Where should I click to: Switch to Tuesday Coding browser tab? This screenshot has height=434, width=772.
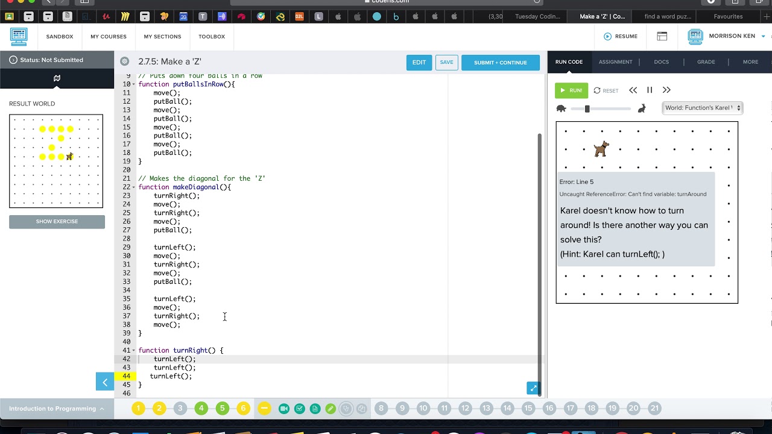[537, 16]
